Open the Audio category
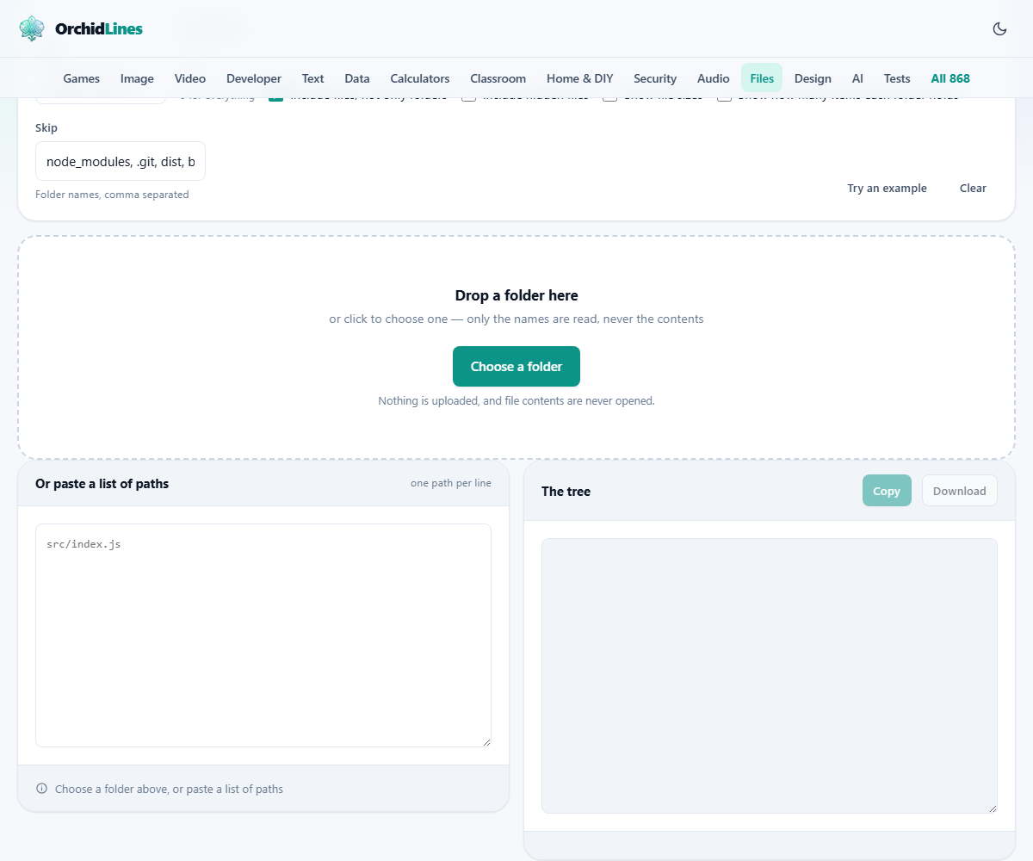The height and width of the screenshot is (861, 1033). (714, 78)
